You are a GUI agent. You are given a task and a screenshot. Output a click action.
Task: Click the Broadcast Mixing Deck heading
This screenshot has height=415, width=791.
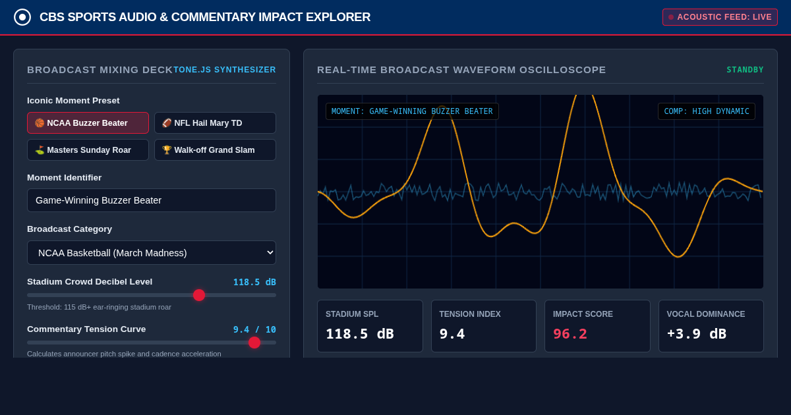pyautogui.click(x=100, y=70)
